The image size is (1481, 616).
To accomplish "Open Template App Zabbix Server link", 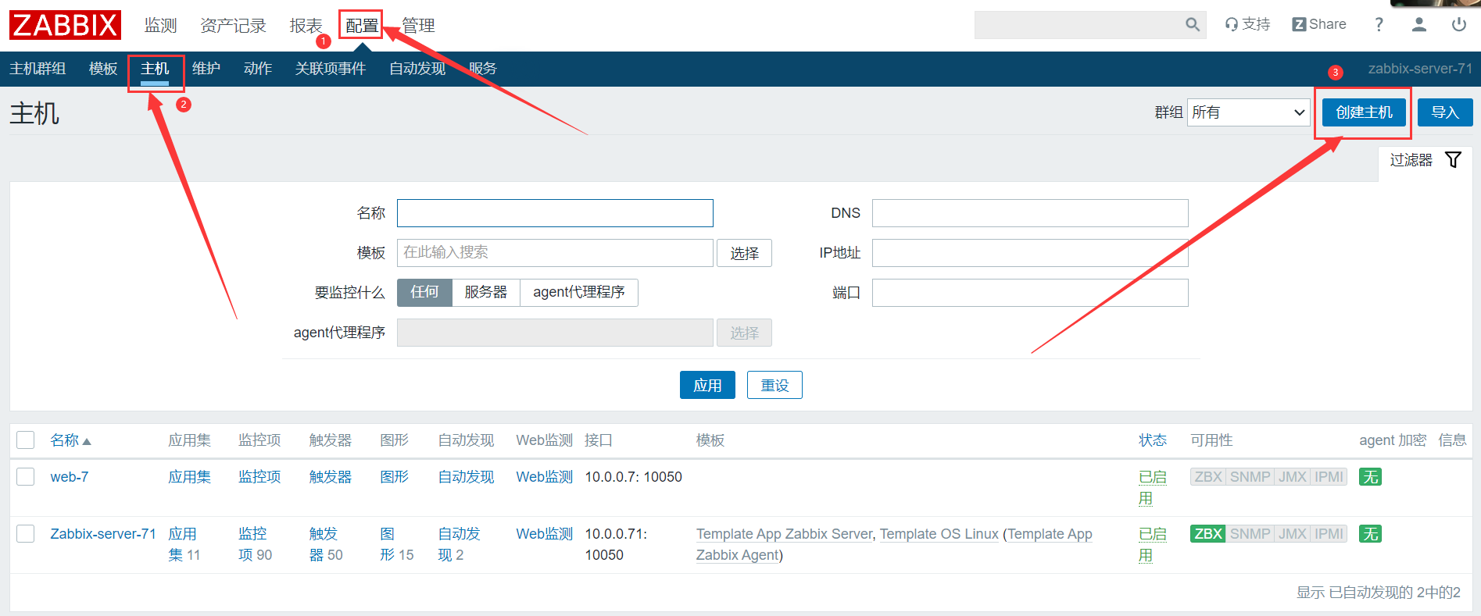I will (784, 534).
